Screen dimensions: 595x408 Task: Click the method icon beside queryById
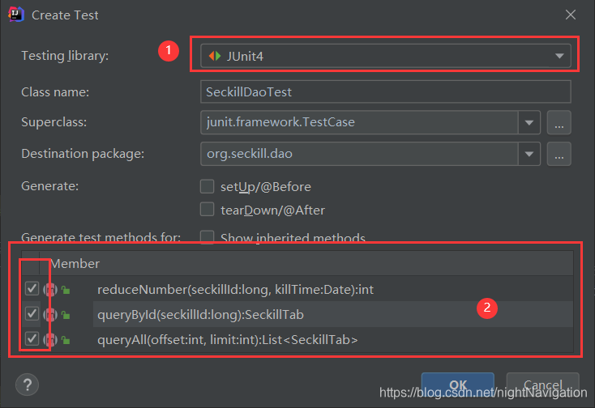point(50,315)
